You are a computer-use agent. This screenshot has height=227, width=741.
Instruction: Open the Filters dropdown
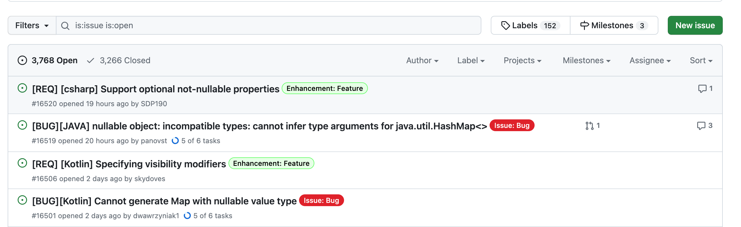(32, 26)
